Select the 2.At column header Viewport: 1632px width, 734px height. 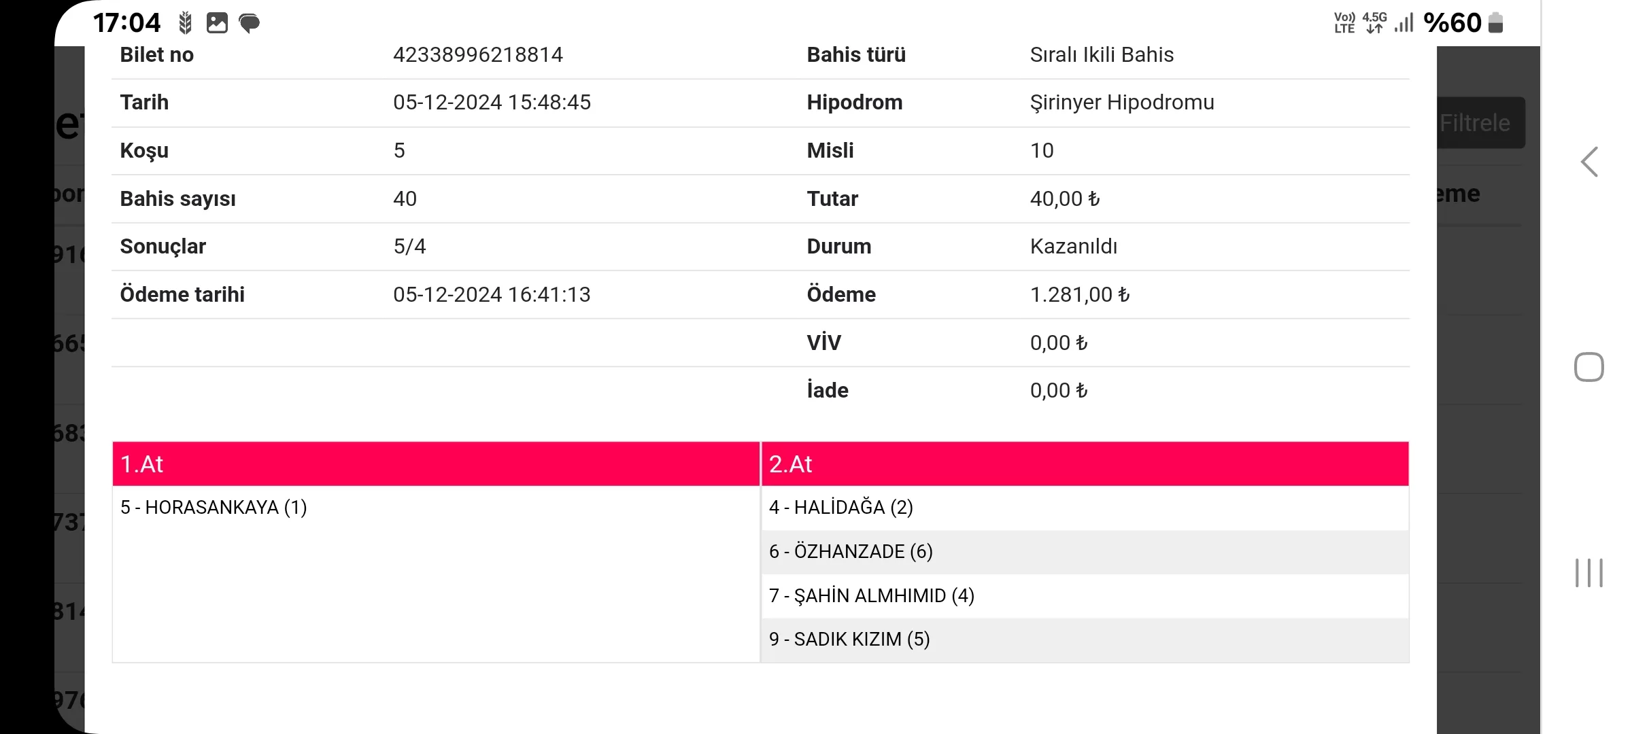(x=1085, y=464)
